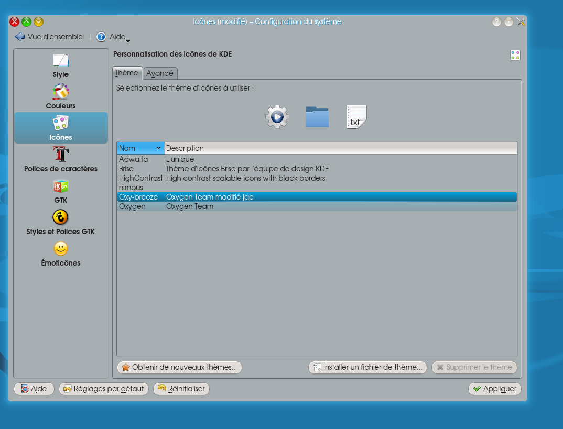Click the green maximize button
Image resolution: width=563 pixels, height=429 pixels.
[x=27, y=22]
